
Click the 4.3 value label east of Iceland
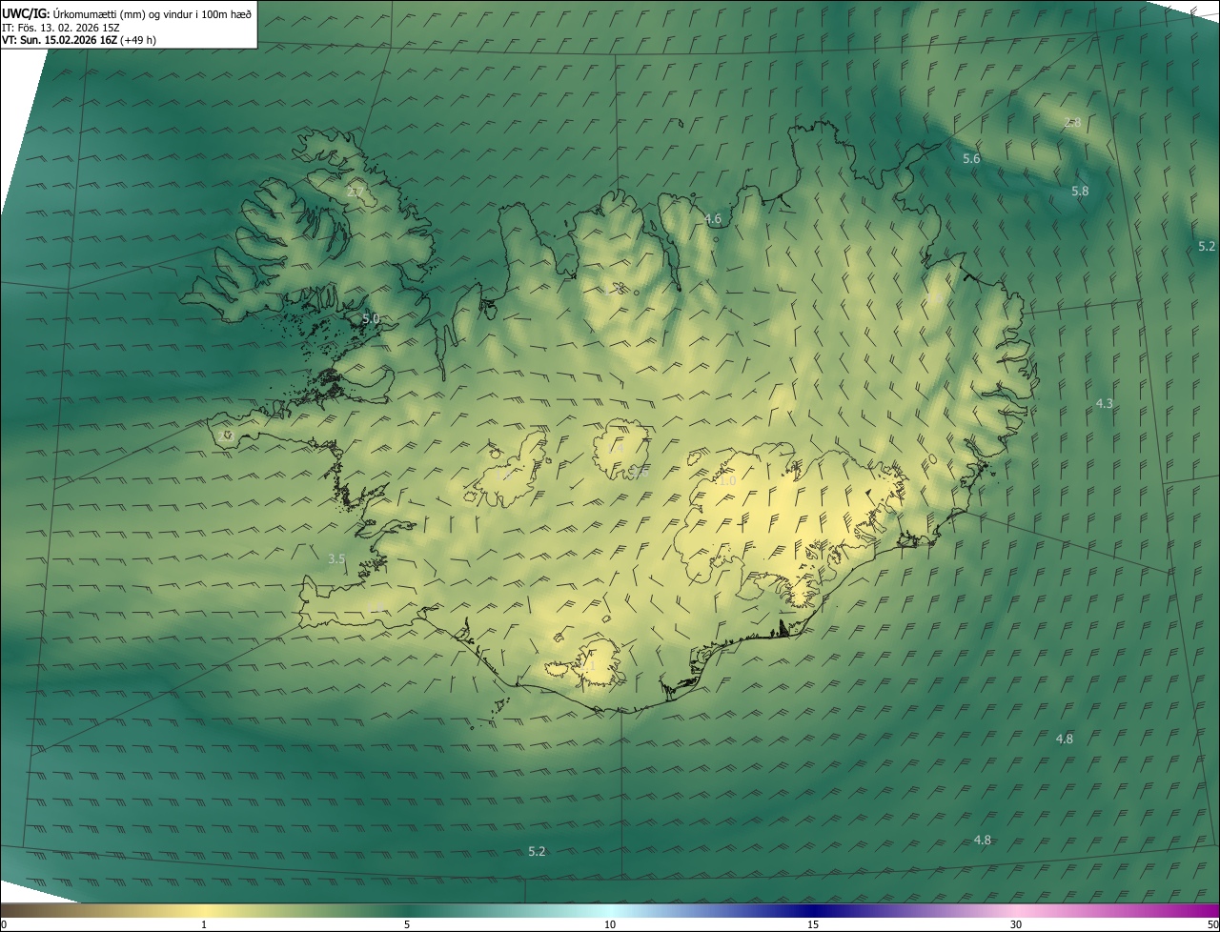pyautogui.click(x=1104, y=404)
